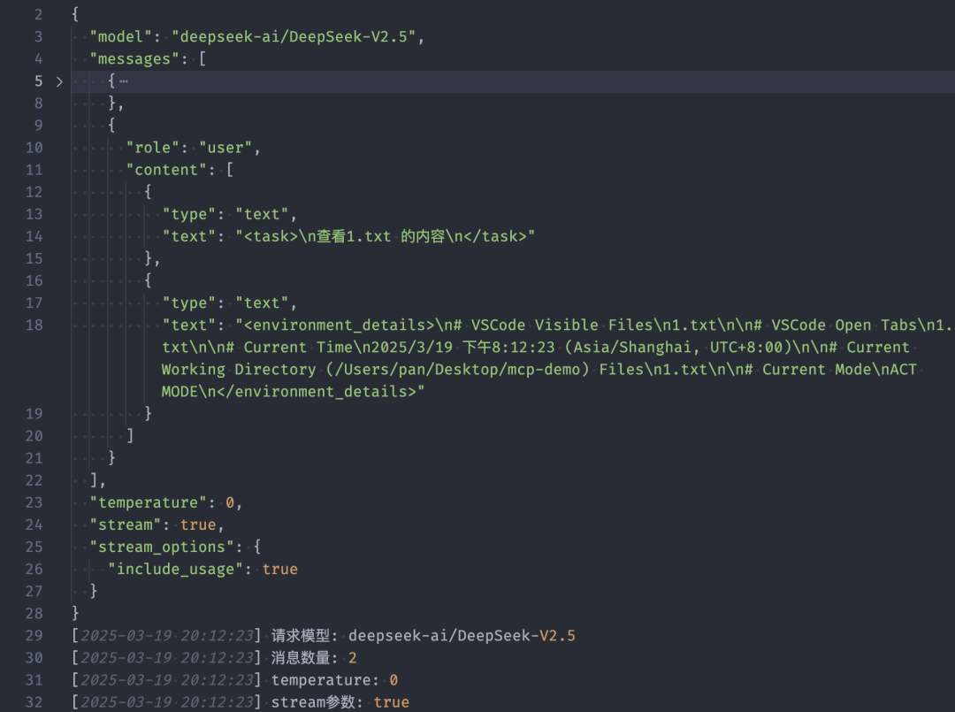Click the "user" value on line 10
The height and width of the screenshot is (712, 955).
click(226, 148)
